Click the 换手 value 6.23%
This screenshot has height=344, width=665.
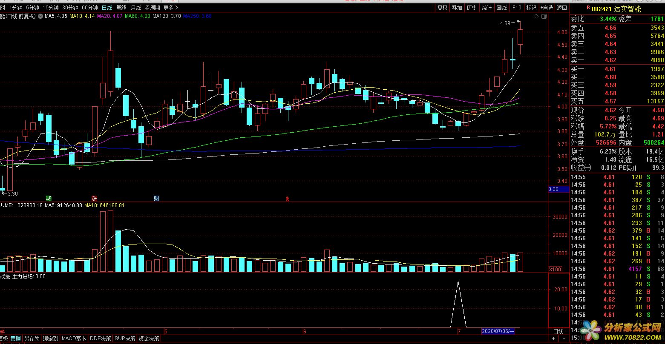pos(608,151)
